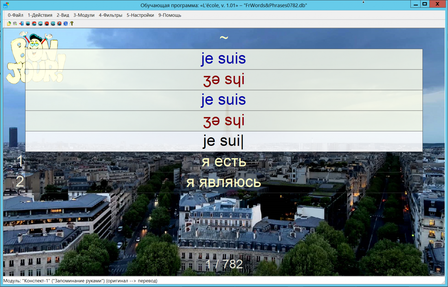Select the first mountain module icon
The height and width of the screenshot is (287, 448).
(28, 24)
